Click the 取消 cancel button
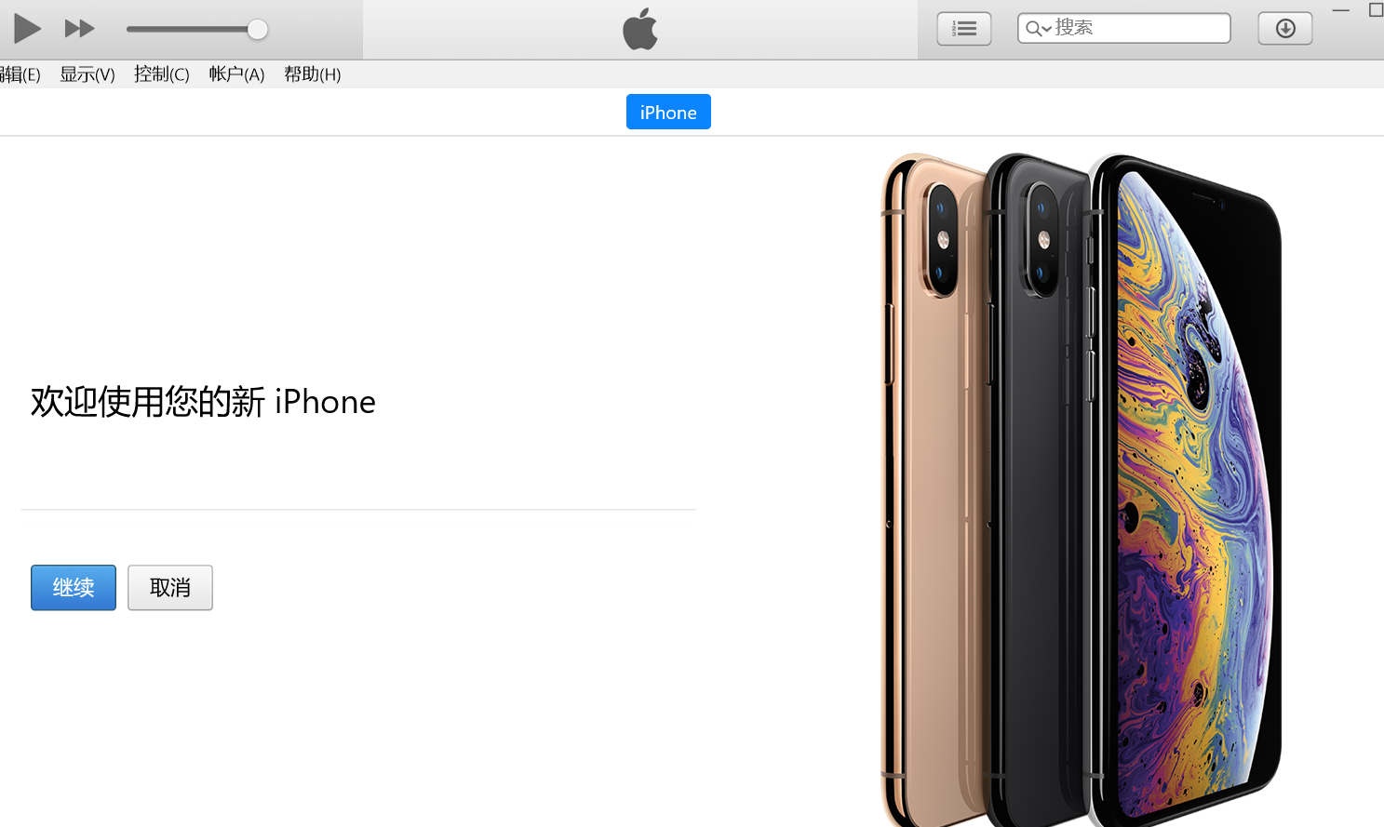The image size is (1384, 827). click(170, 588)
